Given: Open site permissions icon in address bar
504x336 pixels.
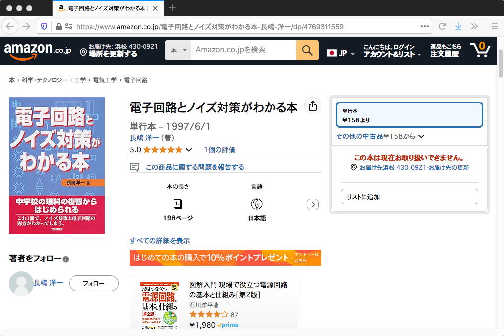Looking at the screenshot, I should (69, 26).
